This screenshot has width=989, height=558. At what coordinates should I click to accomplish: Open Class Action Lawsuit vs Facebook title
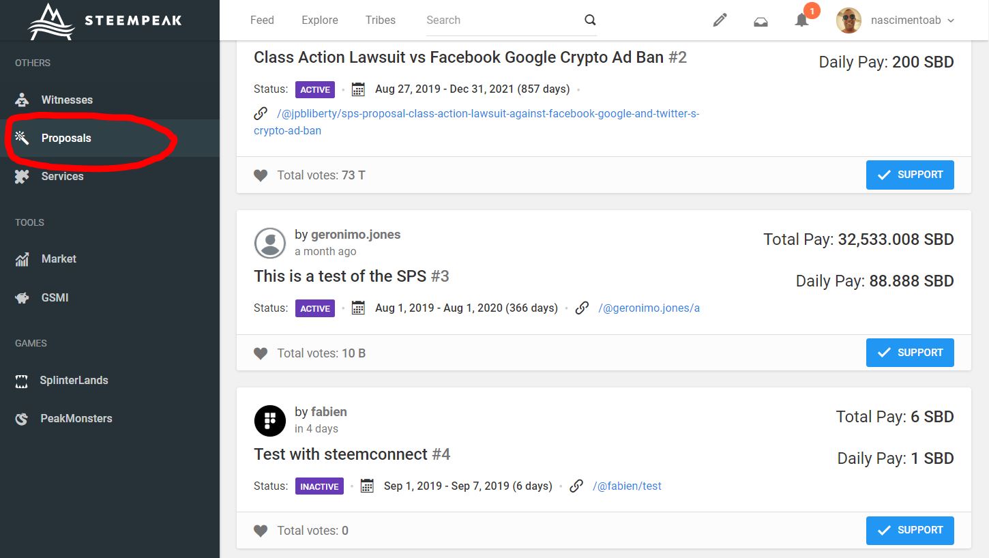click(x=471, y=57)
